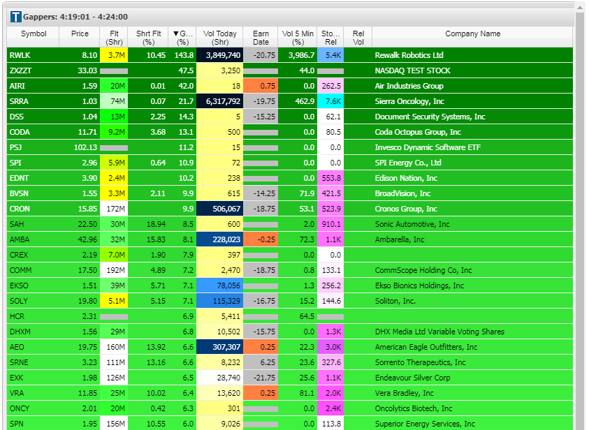589x430 pixels.
Task: Click Coda Octopus Group, Inc name
Action: pos(418,132)
